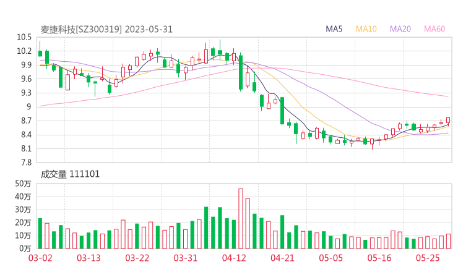The image size is (458, 272).
Task: Select the 8.4 price axis label
Action: coord(26,135)
